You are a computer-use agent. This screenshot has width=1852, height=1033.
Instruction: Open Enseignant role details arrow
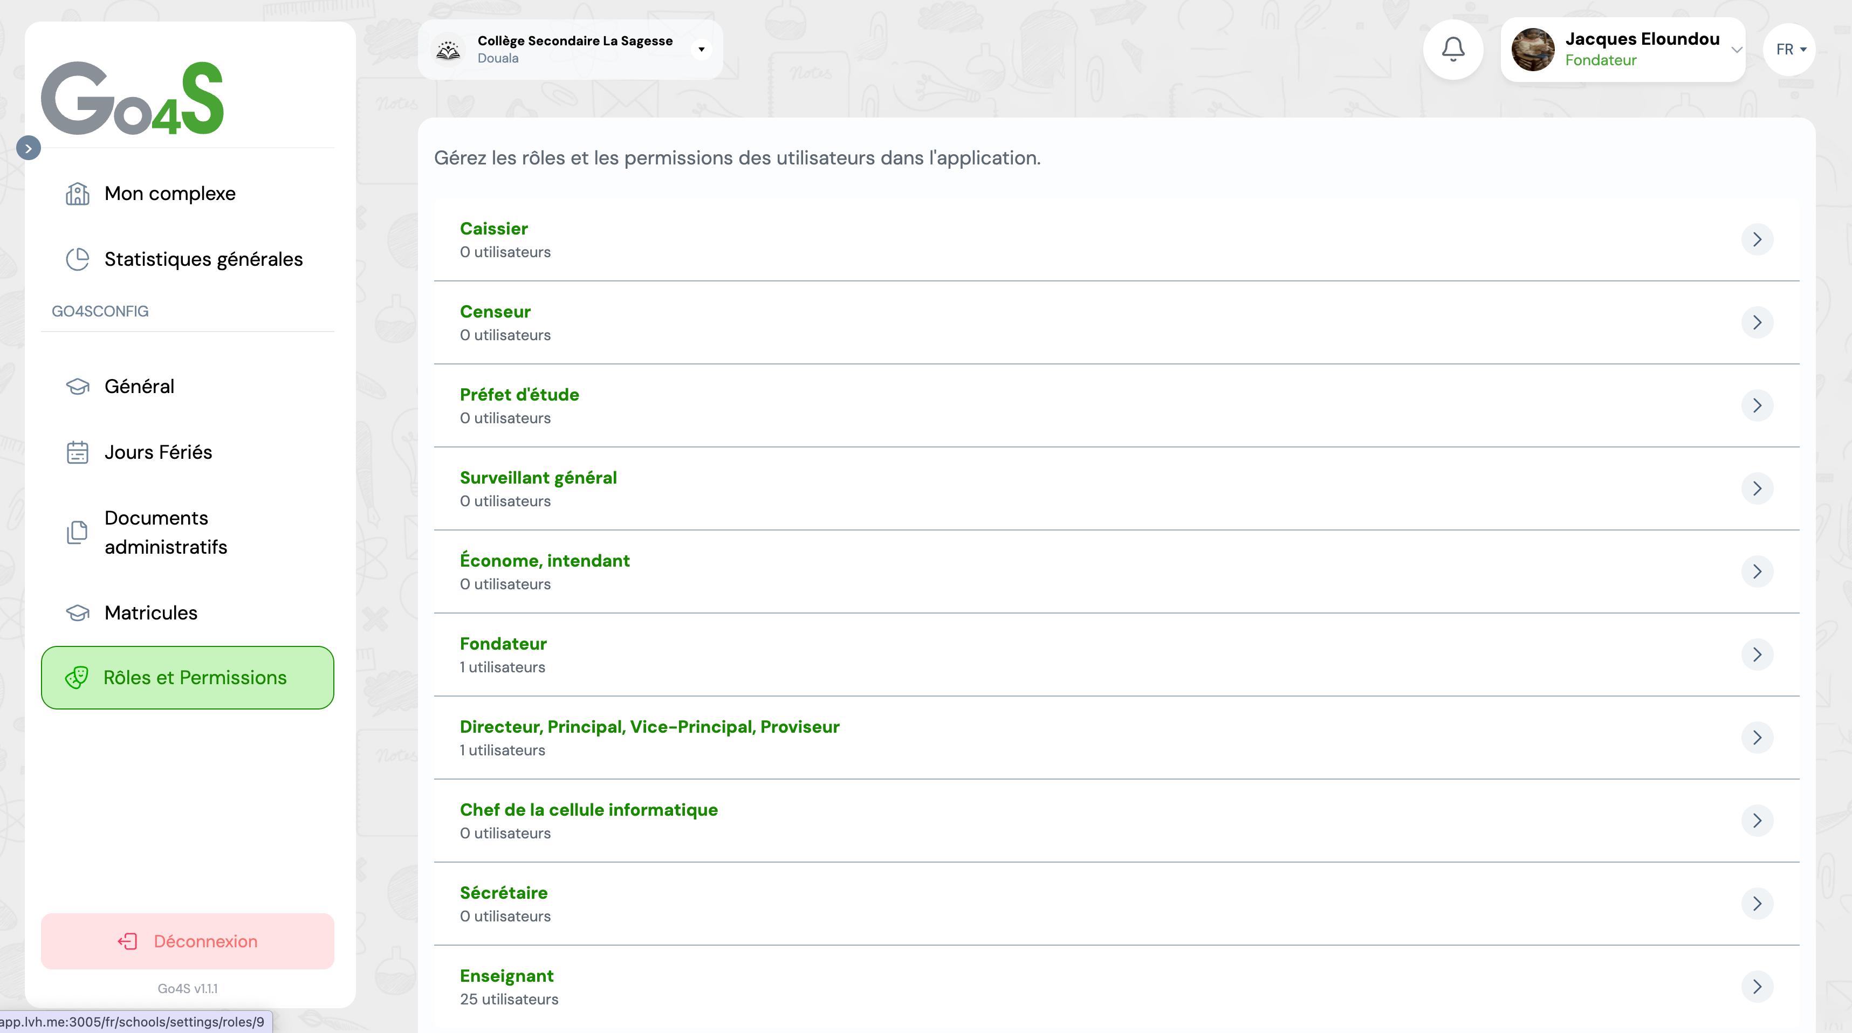[x=1757, y=986]
